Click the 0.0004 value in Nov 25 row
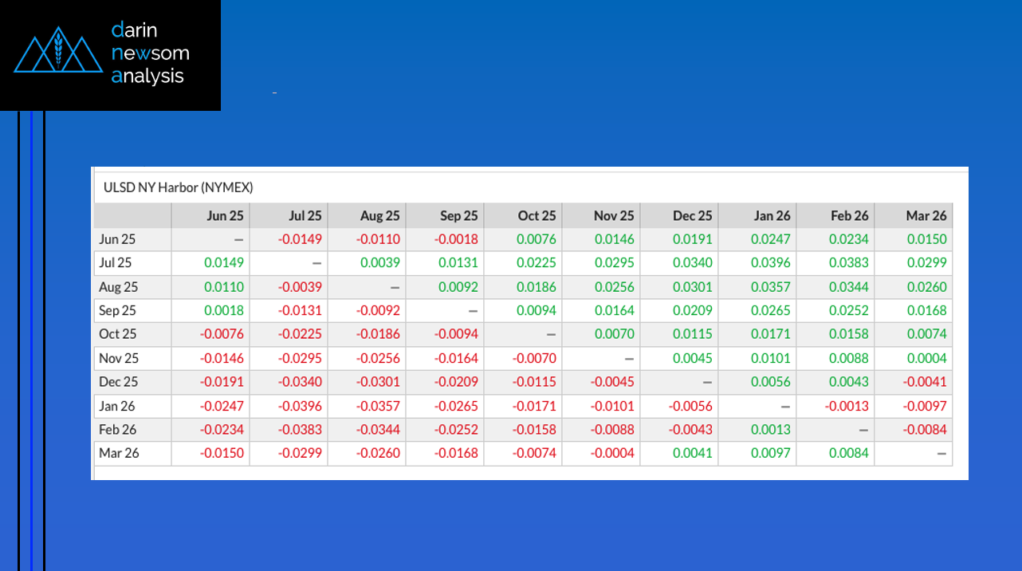Screen dimensions: 1022x571 (x=927, y=358)
